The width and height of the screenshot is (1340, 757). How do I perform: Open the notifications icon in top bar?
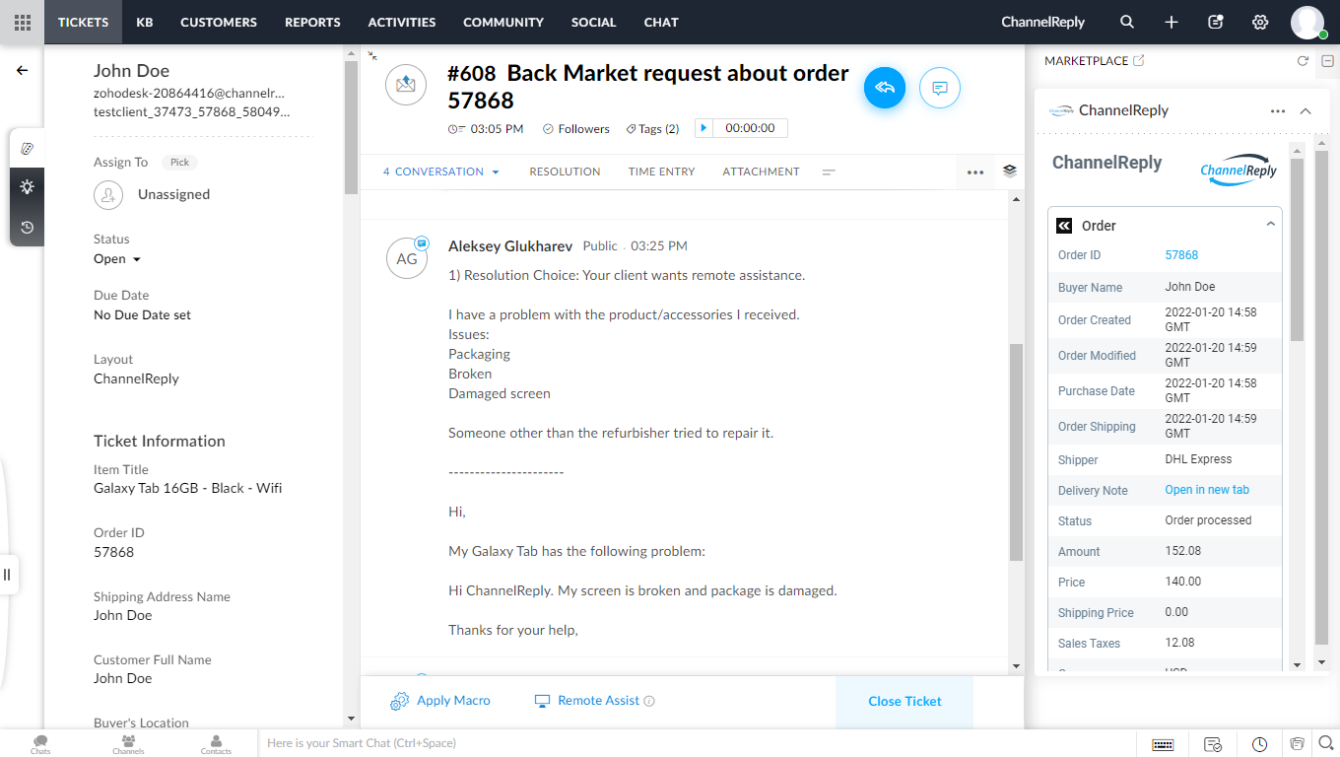pyautogui.click(x=1216, y=22)
